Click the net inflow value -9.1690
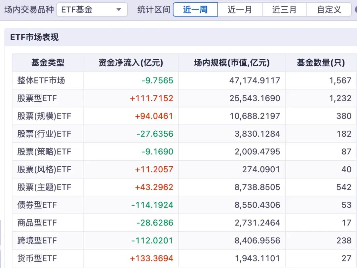357x268 pixels. pos(157,151)
